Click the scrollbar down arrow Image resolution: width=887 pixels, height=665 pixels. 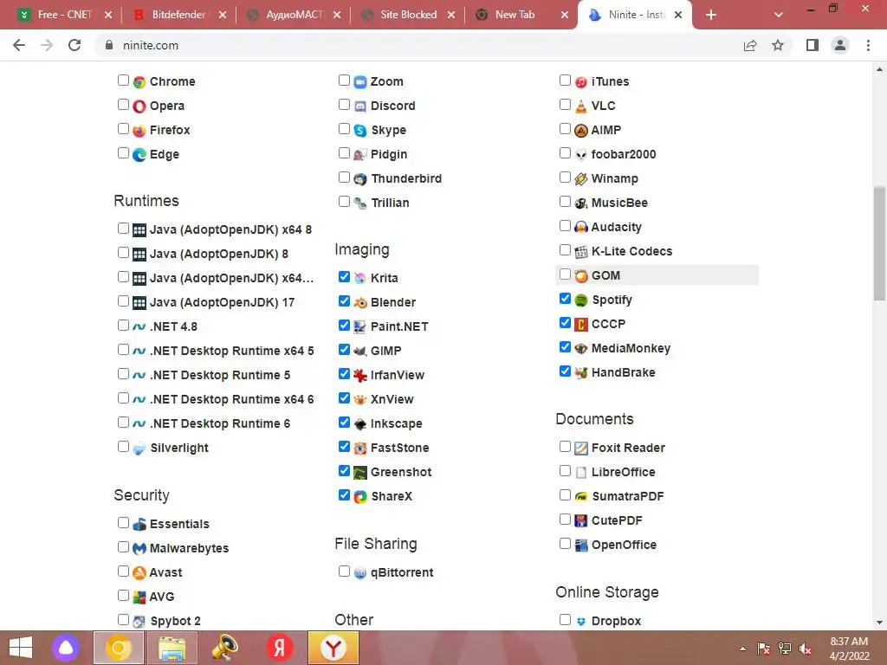879,623
